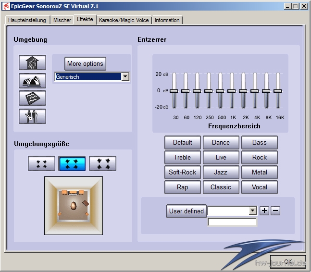Choose the large room size icon

tap(102, 163)
